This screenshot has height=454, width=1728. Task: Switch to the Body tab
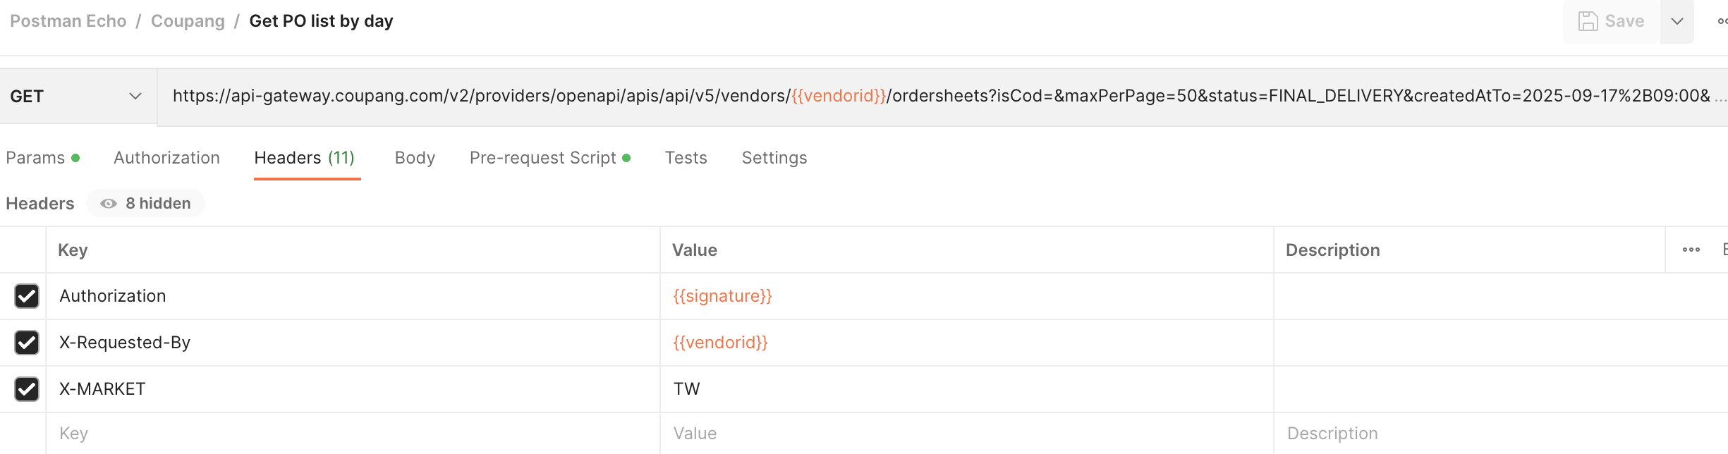[415, 158]
